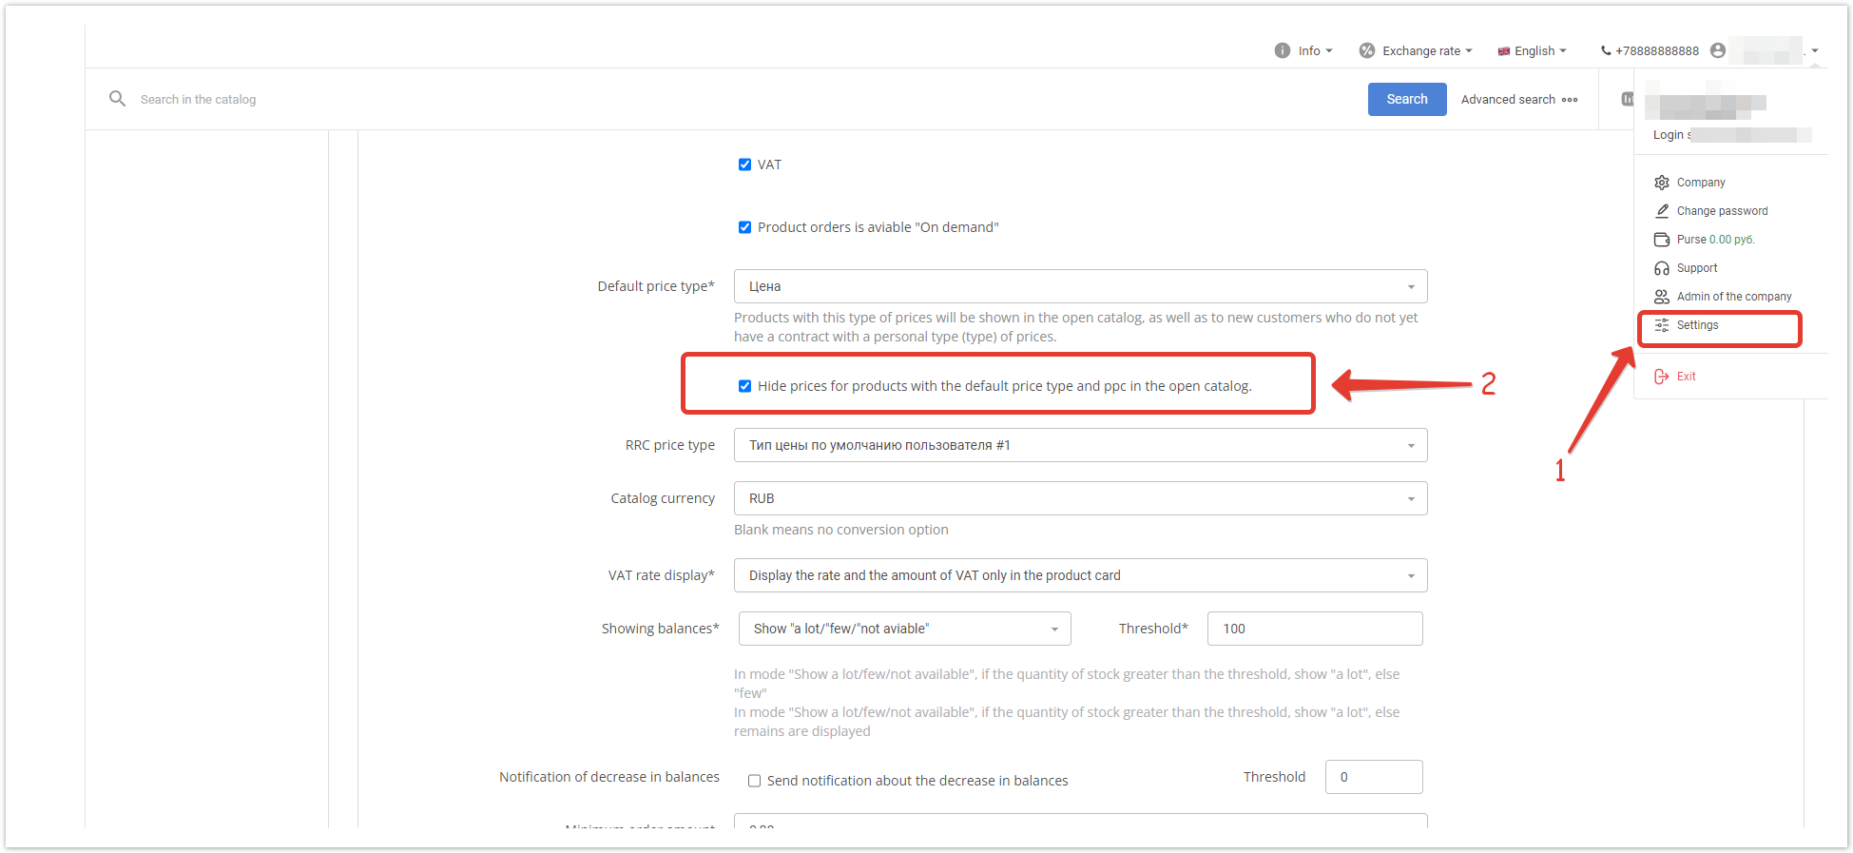The image size is (1853, 853).
Task: Click the Support headset icon
Action: click(1661, 268)
